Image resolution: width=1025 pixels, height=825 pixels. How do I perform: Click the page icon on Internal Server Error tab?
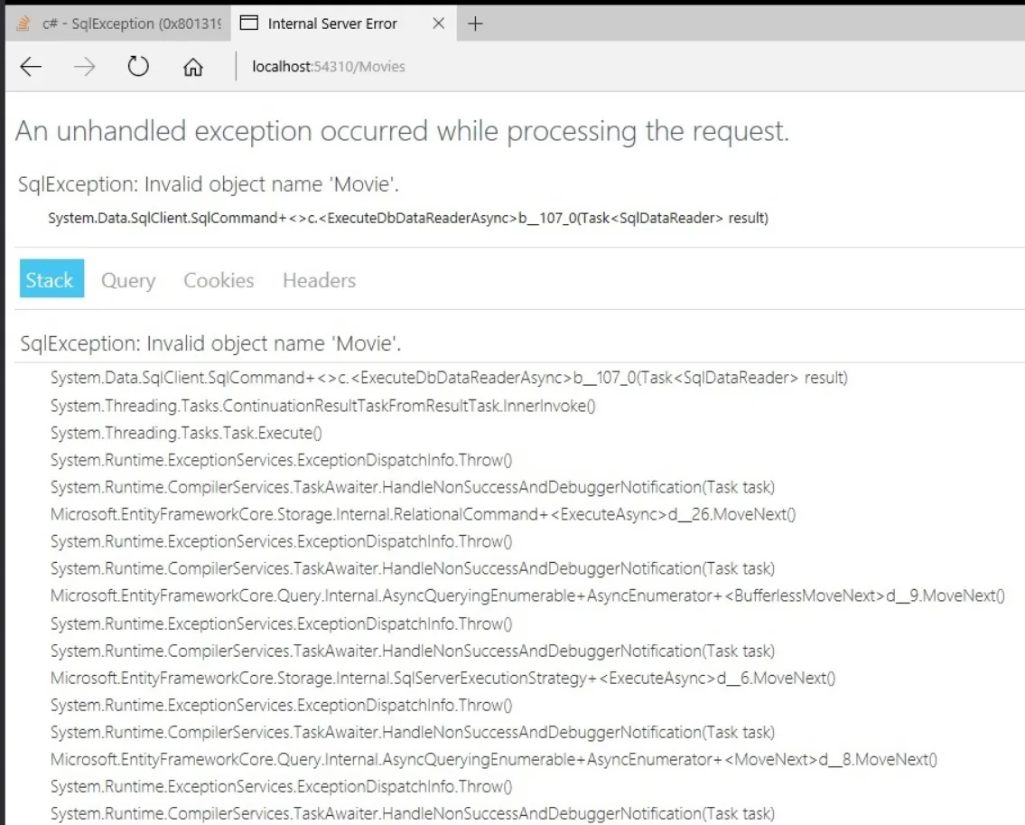(249, 23)
